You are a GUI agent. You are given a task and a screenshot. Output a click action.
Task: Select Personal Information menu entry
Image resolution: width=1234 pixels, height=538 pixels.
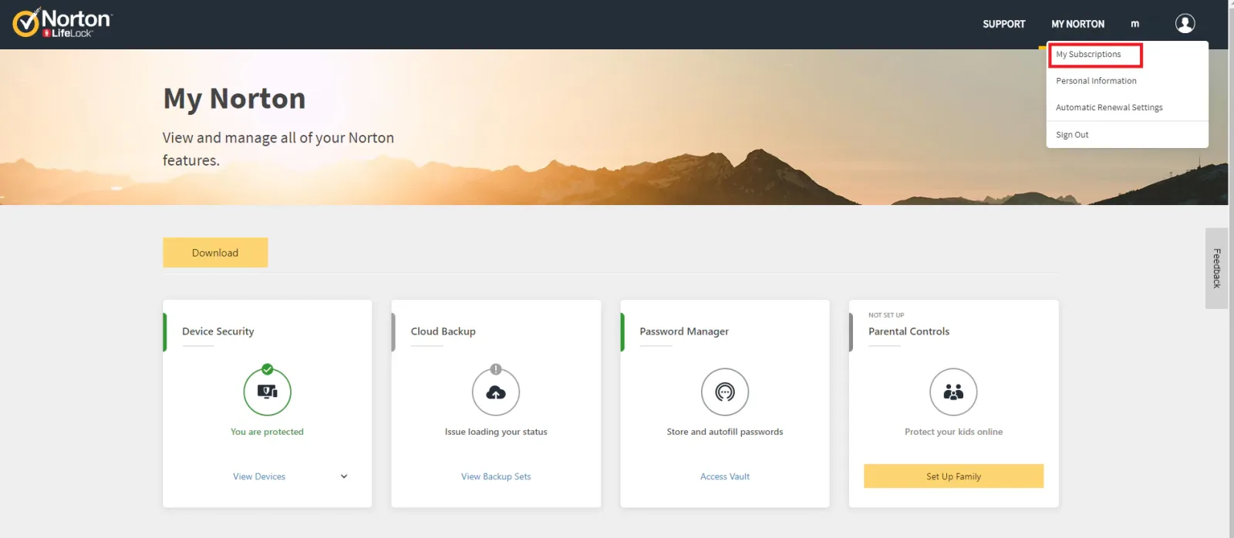(1096, 81)
